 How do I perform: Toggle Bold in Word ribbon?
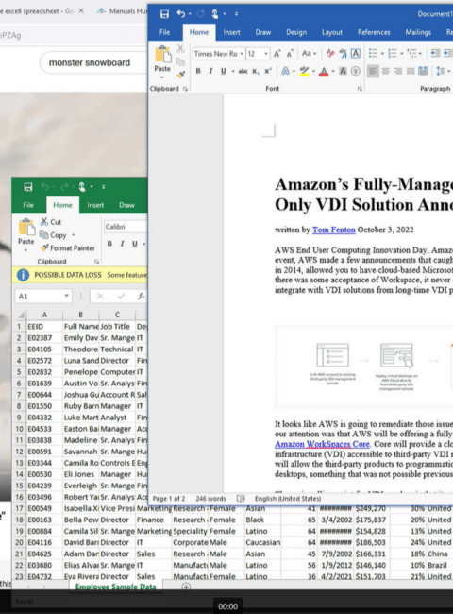(198, 71)
